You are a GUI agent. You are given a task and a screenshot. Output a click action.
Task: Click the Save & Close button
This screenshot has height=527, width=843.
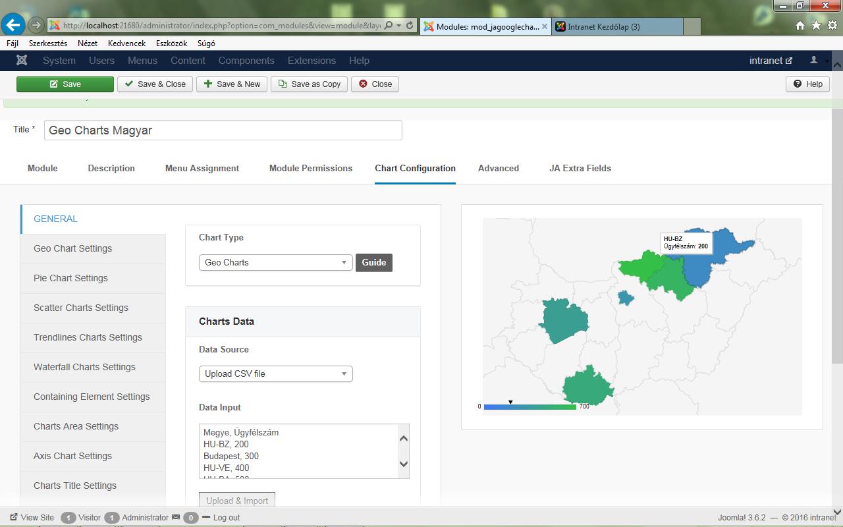[155, 84]
